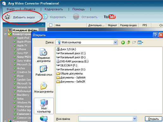
Task: Open the YouTube logo button
Action: (110, 17)
